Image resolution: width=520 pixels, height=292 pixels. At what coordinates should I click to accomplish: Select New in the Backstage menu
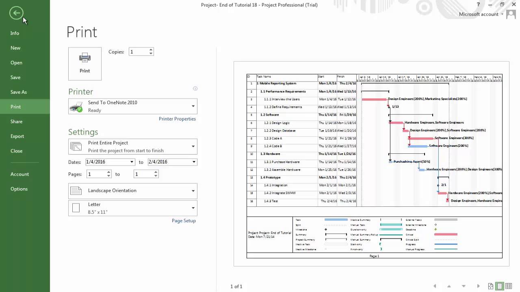pyautogui.click(x=15, y=48)
